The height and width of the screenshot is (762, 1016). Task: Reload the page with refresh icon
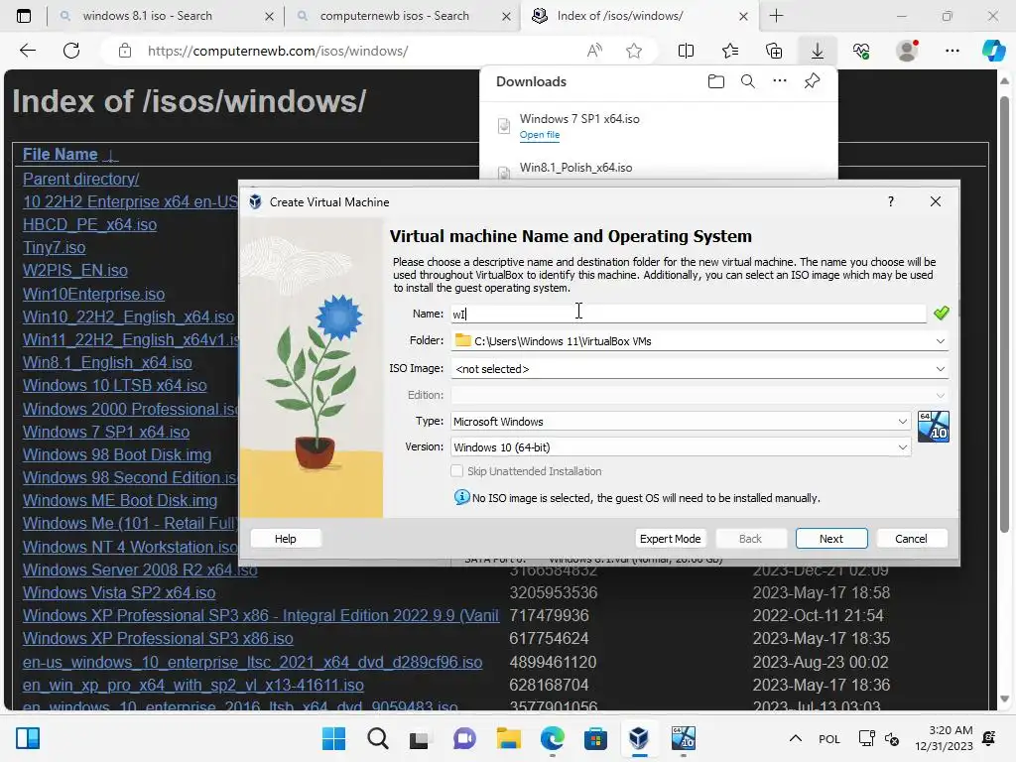tap(71, 51)
